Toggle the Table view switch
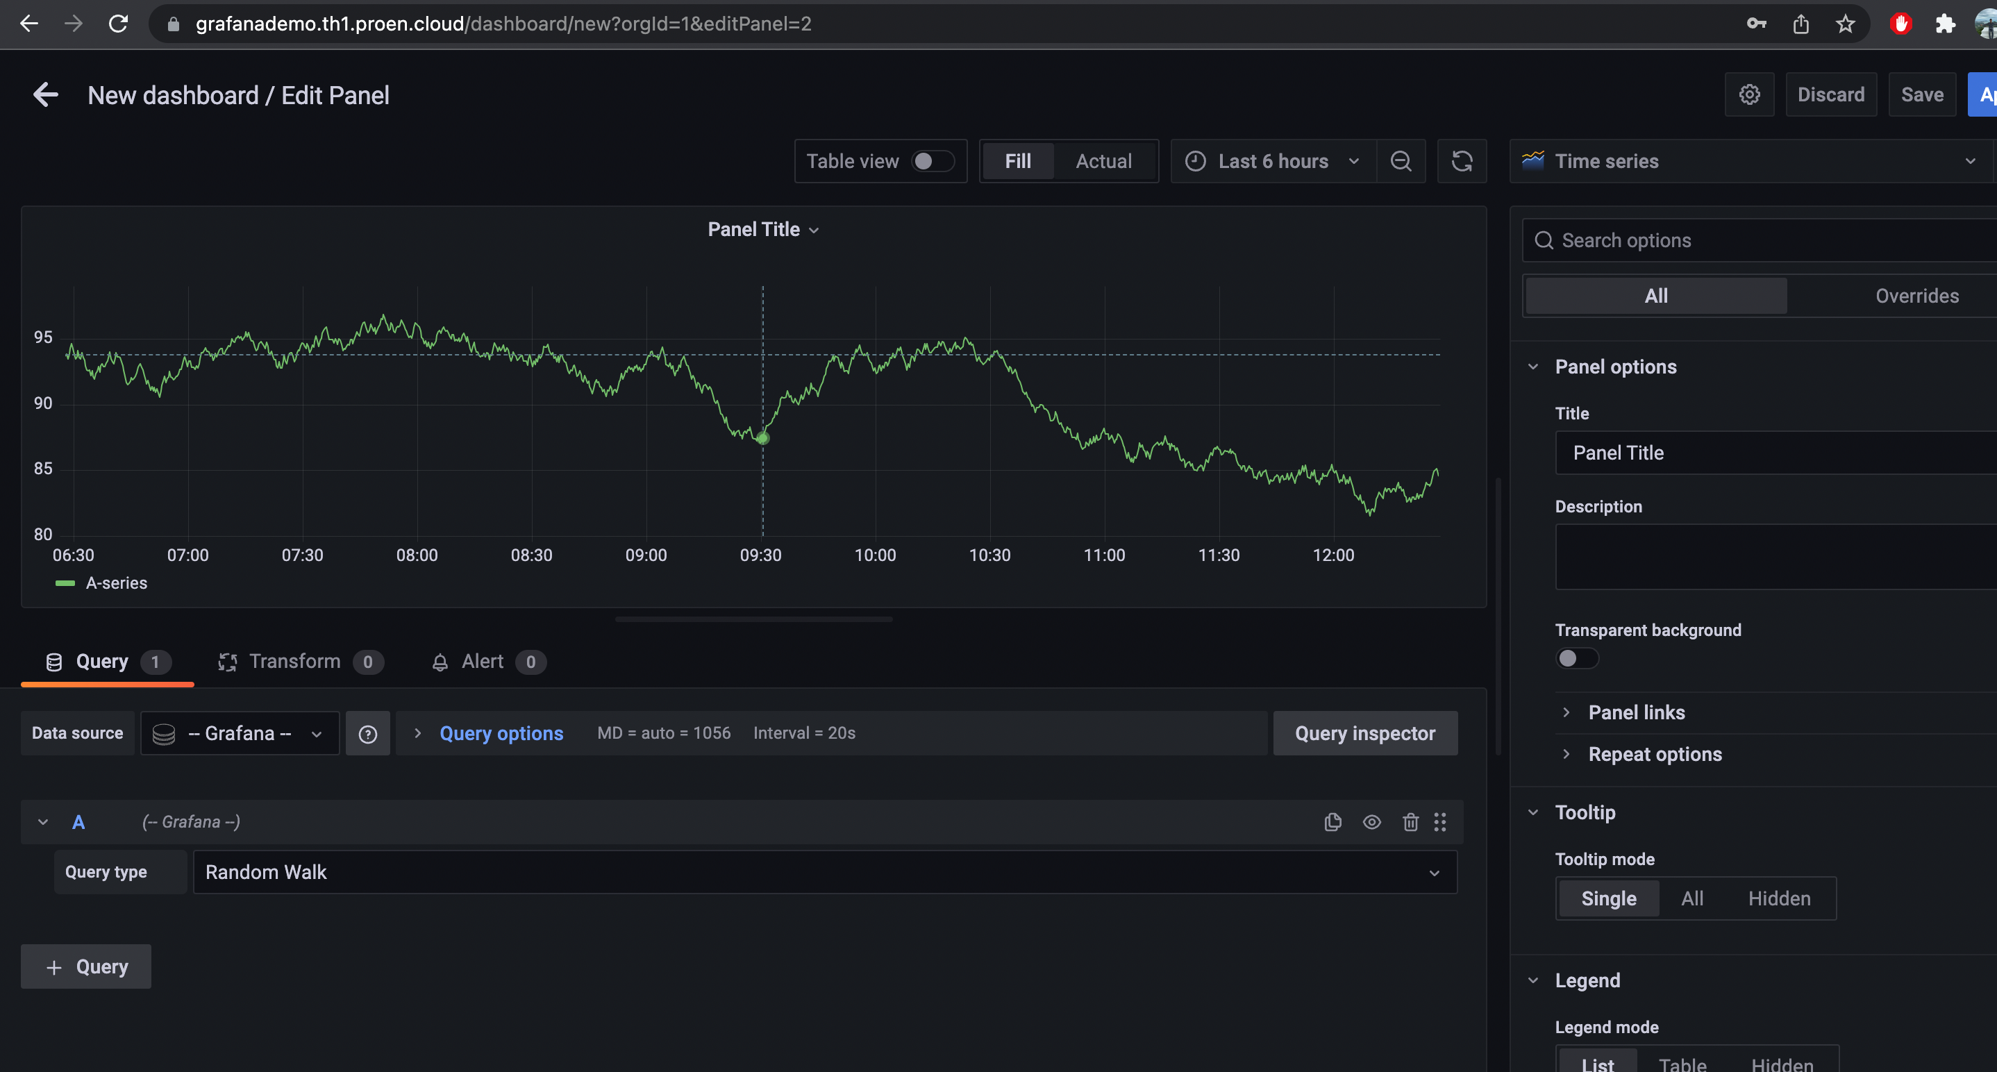This screenshot has width=1997, height=1072. pos(932,161)
